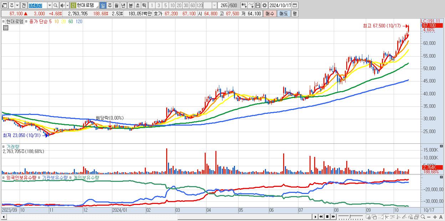The image size is (445, 221).
Task: Fast-forward the chart replay
Action: pyautogui.click(x=333, y=217)
